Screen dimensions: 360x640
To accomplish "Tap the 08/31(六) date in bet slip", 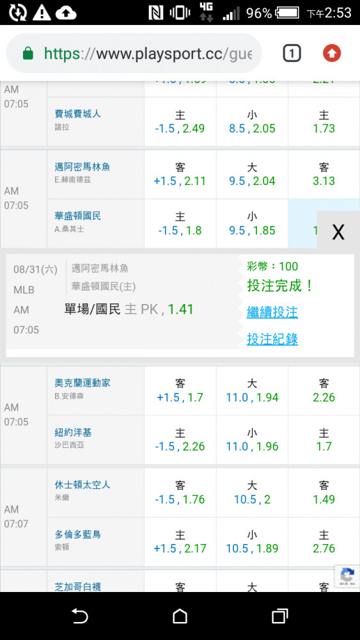I will click(35, 269).
